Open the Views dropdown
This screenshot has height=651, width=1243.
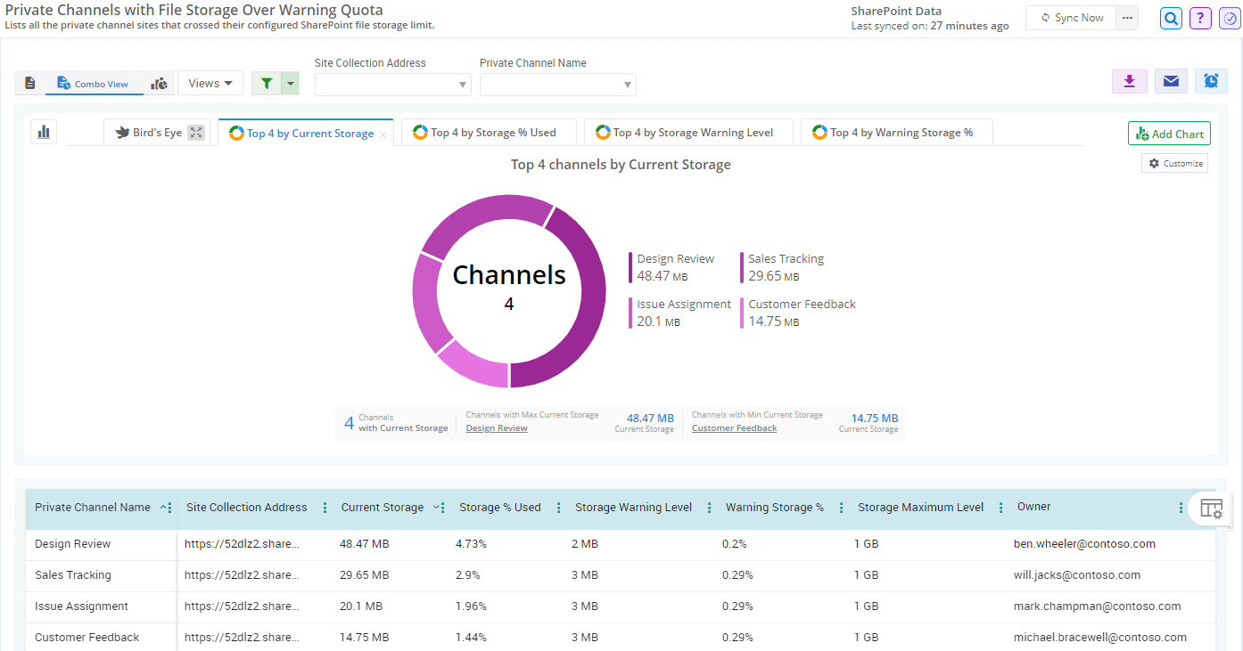point(210,84)
